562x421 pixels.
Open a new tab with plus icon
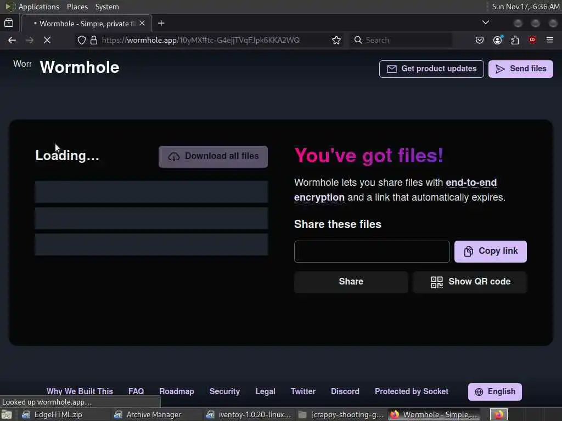coord(161,23)
